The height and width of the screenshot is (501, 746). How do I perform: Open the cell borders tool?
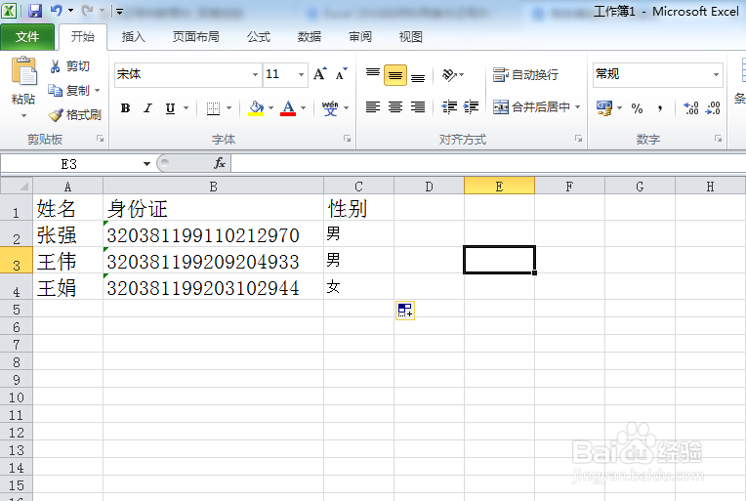point(213,108)
